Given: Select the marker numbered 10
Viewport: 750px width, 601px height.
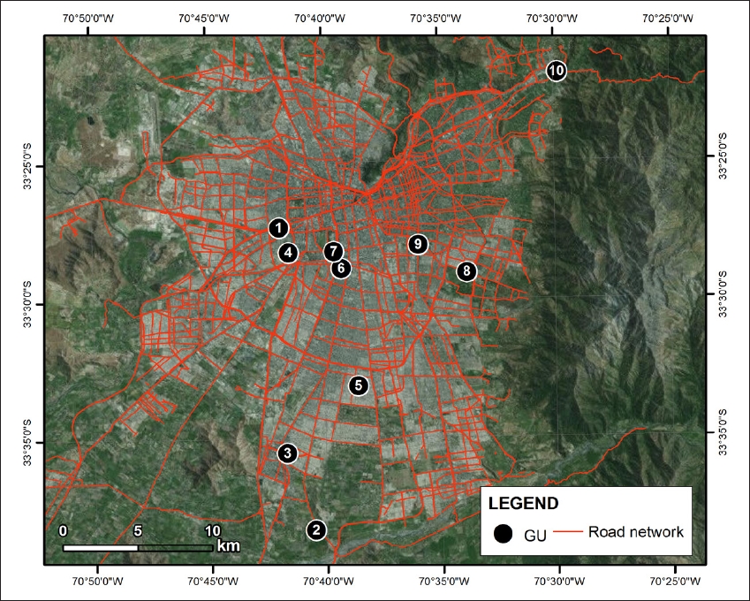Looking at the screenshot, I should coord(556,70).
